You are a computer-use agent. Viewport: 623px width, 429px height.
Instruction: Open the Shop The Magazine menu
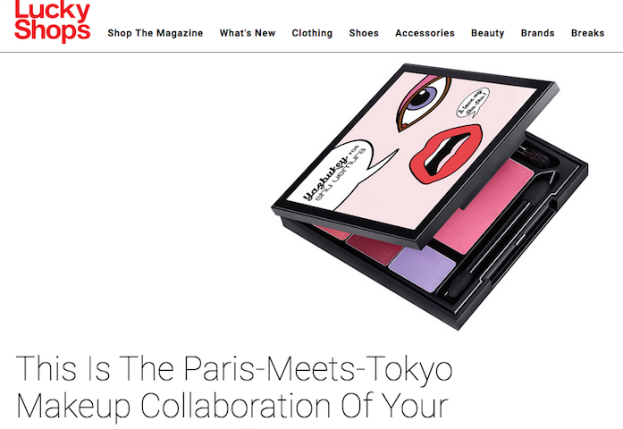click(x=156, y=33)
